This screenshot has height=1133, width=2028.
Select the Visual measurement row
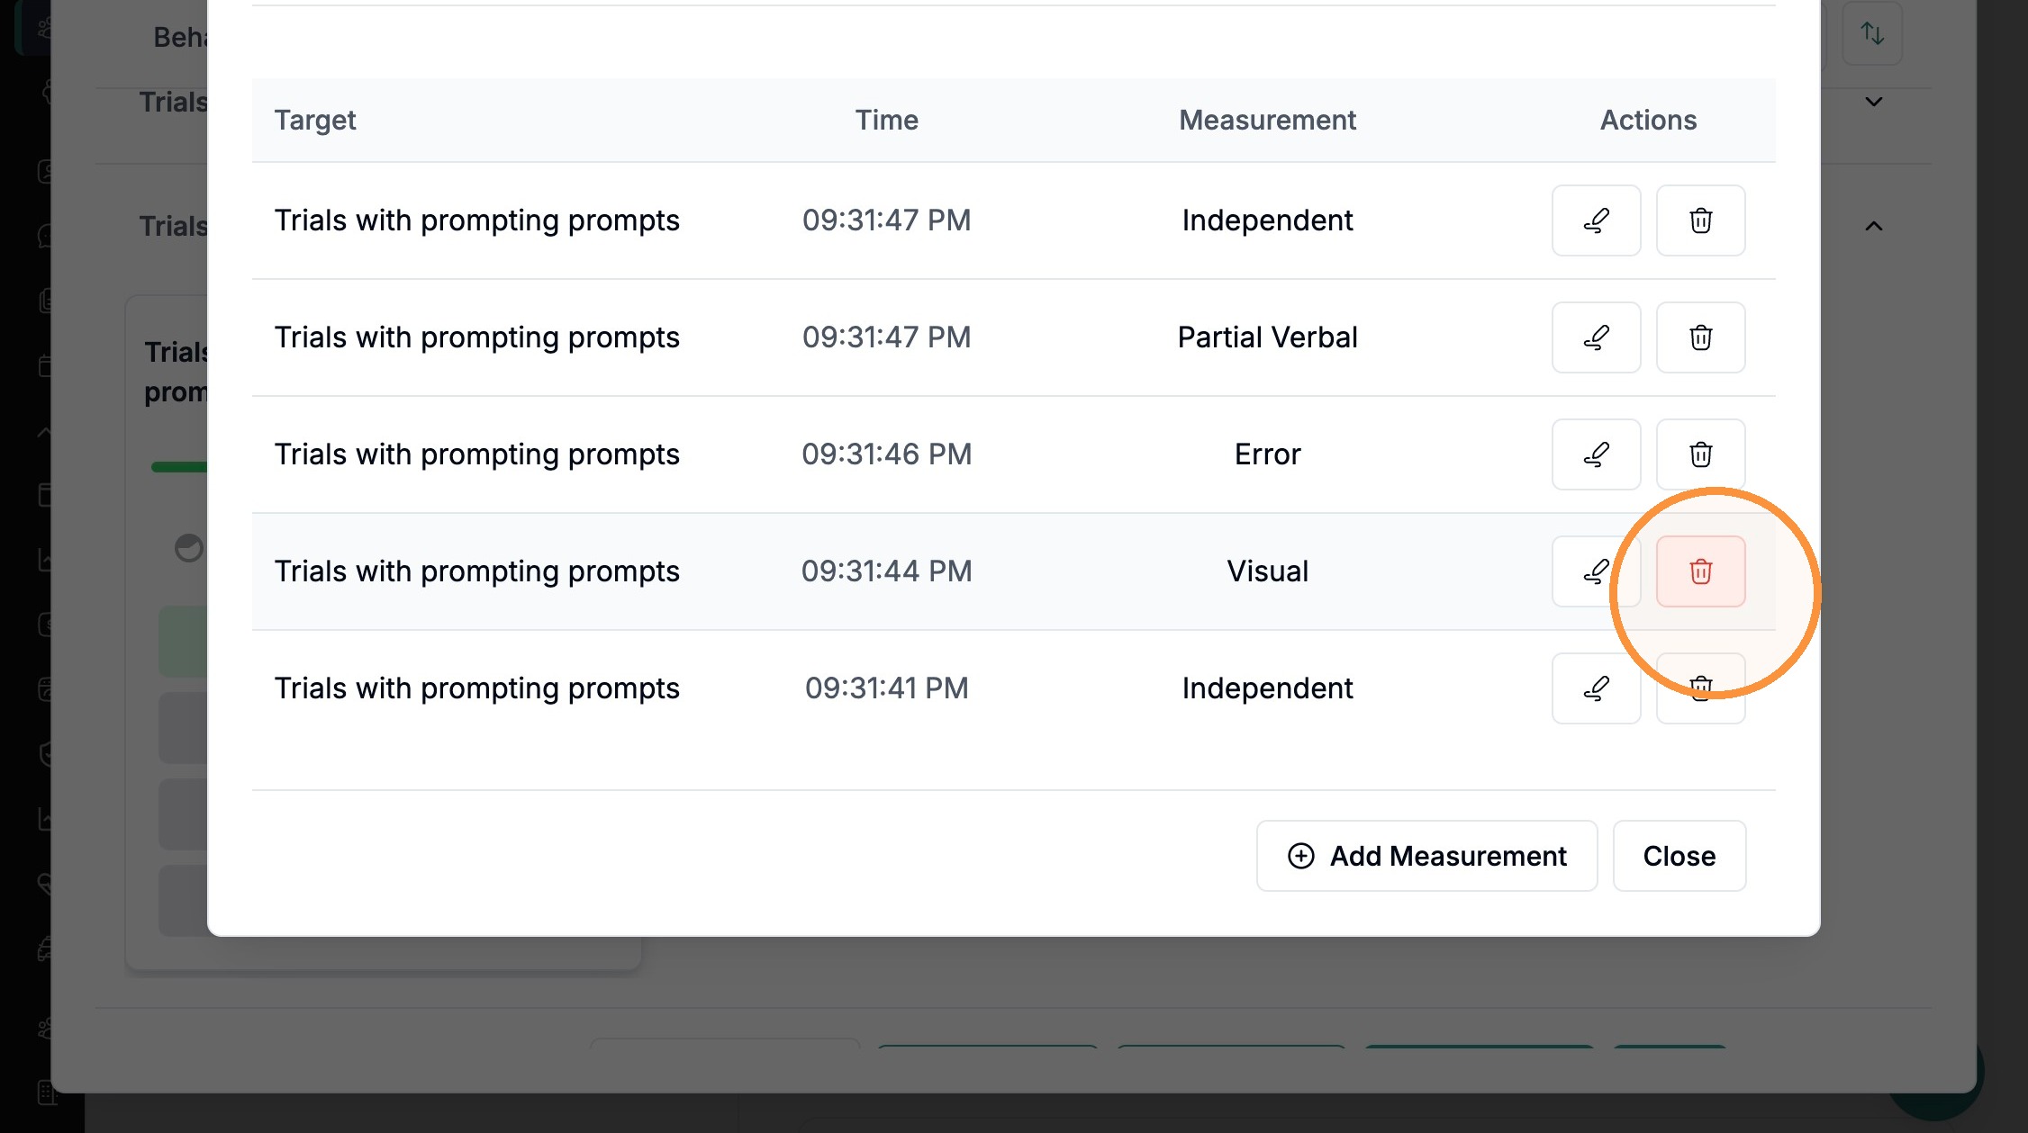(x=1013, y=571)
